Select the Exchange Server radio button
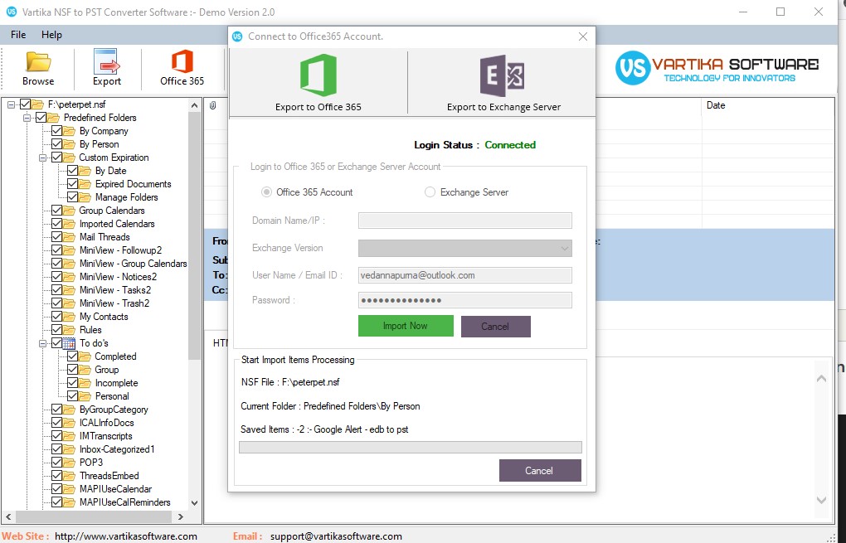 (x=430, y=192)
